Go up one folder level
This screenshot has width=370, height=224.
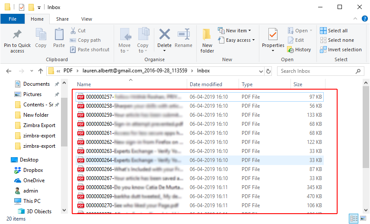point(41,71)
